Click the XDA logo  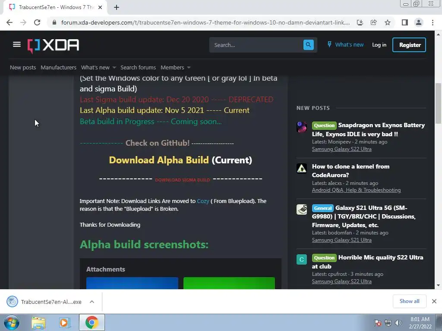point(53,45)
